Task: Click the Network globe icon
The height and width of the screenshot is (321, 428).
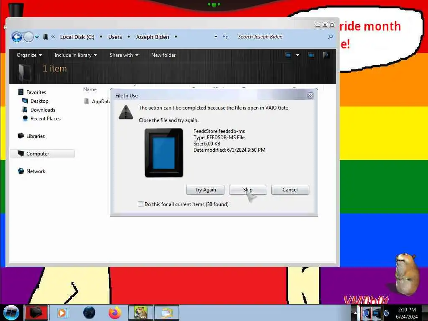Action: [21, 171]
